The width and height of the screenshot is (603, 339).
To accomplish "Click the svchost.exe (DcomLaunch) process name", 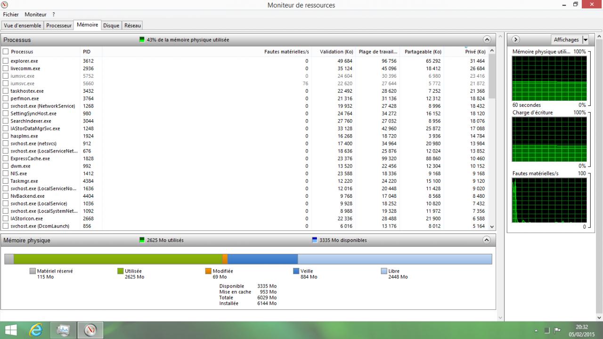I will coord(40,226).
